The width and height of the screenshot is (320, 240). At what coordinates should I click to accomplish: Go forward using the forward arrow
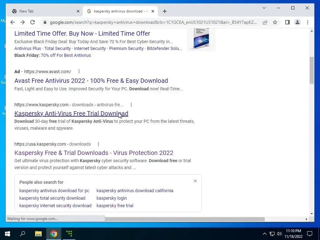tap(22, 22)
